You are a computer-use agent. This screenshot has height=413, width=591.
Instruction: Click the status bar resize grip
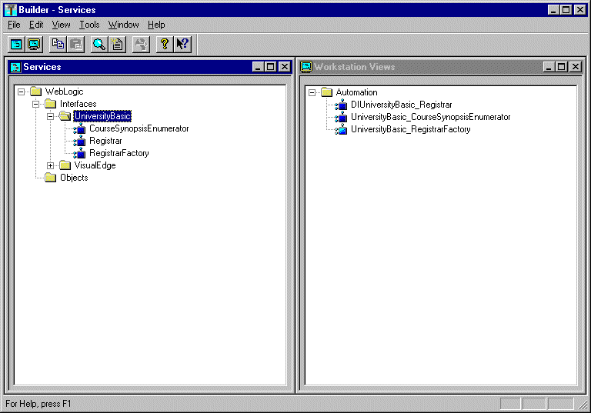tap(583, 405)
